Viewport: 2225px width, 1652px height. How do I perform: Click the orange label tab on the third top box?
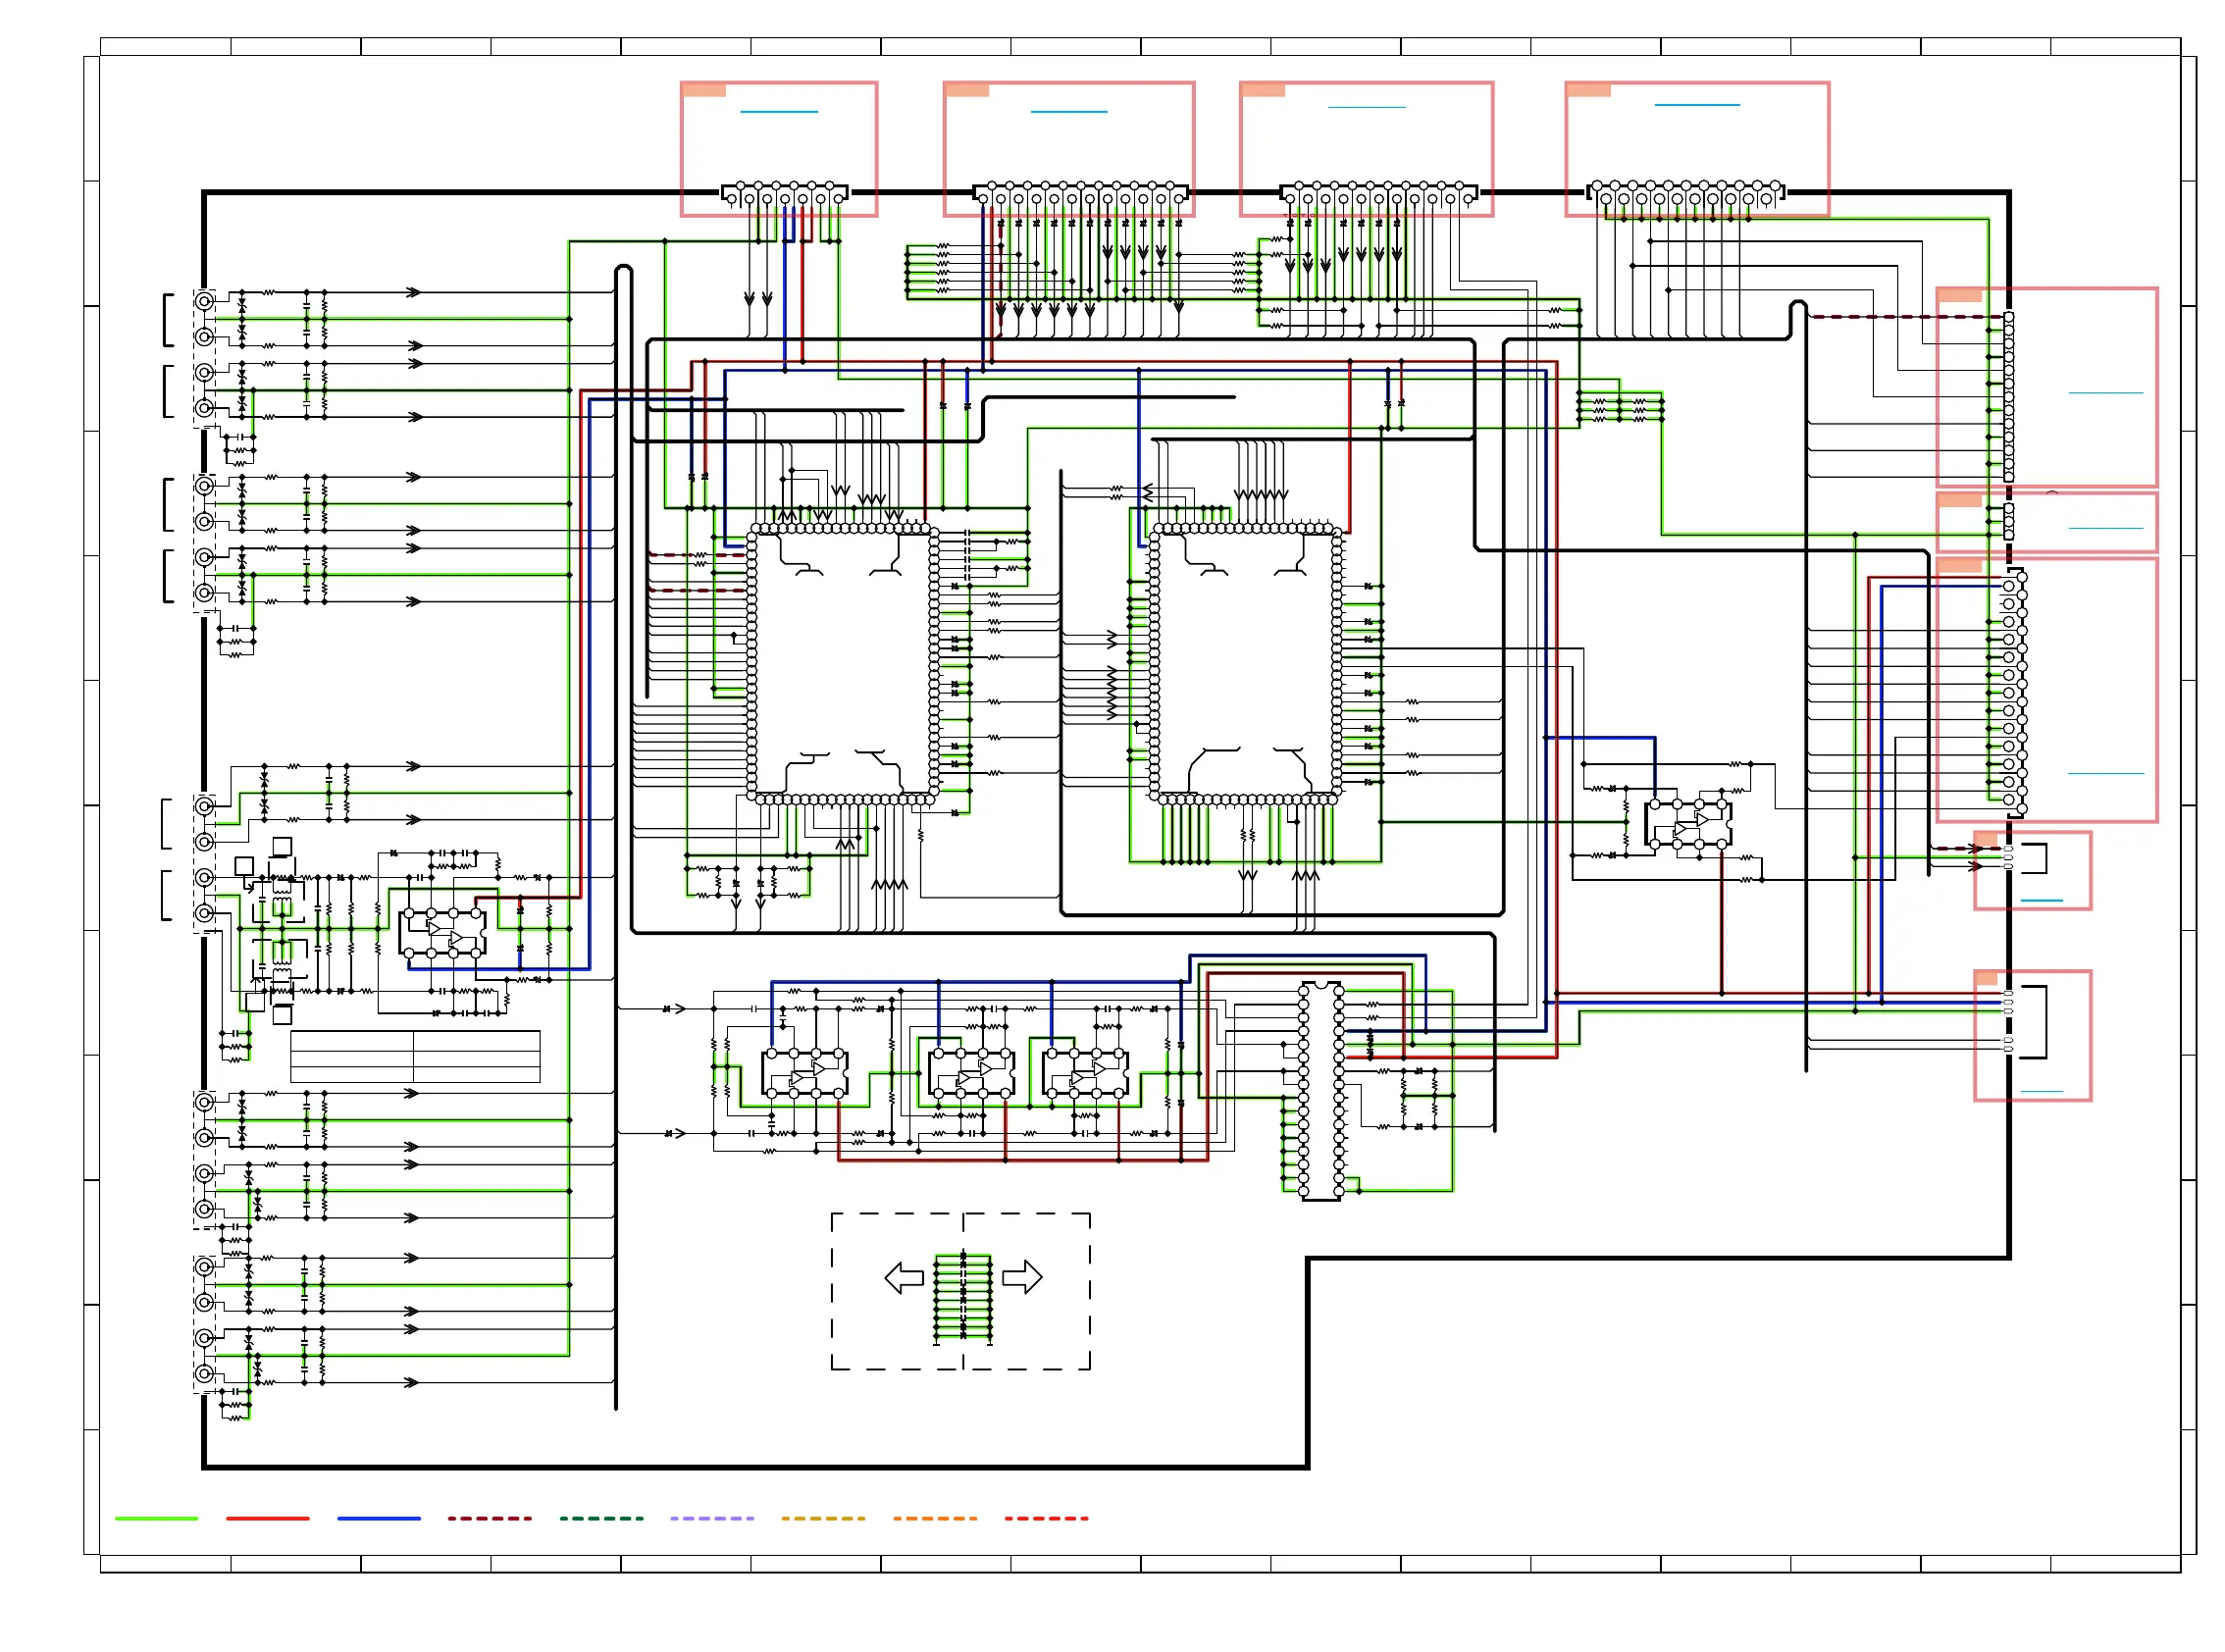[x=1263, y=90]
